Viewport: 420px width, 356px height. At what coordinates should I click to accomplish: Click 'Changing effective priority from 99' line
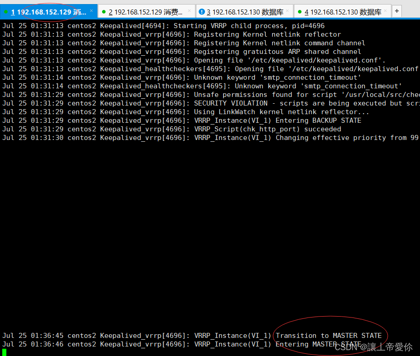coord(210,138)
